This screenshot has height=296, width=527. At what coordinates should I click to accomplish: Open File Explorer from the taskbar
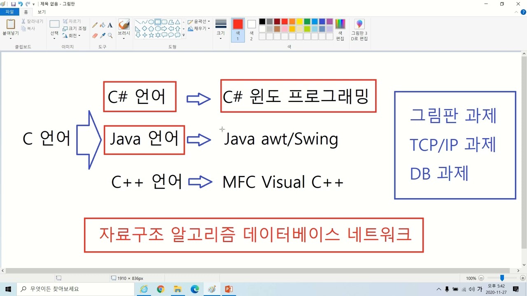pos(177,289)
